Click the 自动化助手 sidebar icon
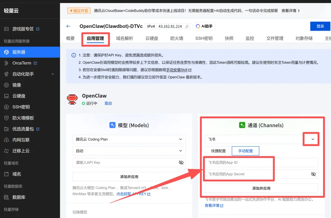This screenshot has height=218, width=331. (6, 74)
